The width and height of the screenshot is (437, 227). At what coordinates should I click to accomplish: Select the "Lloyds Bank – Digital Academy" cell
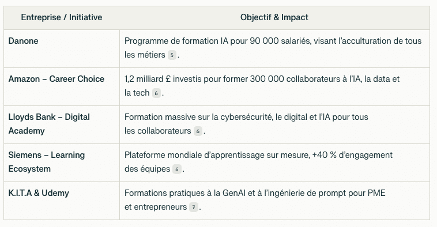click(x=62, y=125)
